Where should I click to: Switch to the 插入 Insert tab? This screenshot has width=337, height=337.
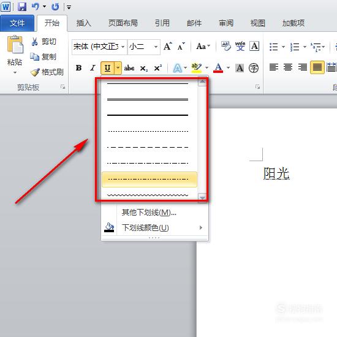pyautogui.click(x=83, y=23)
